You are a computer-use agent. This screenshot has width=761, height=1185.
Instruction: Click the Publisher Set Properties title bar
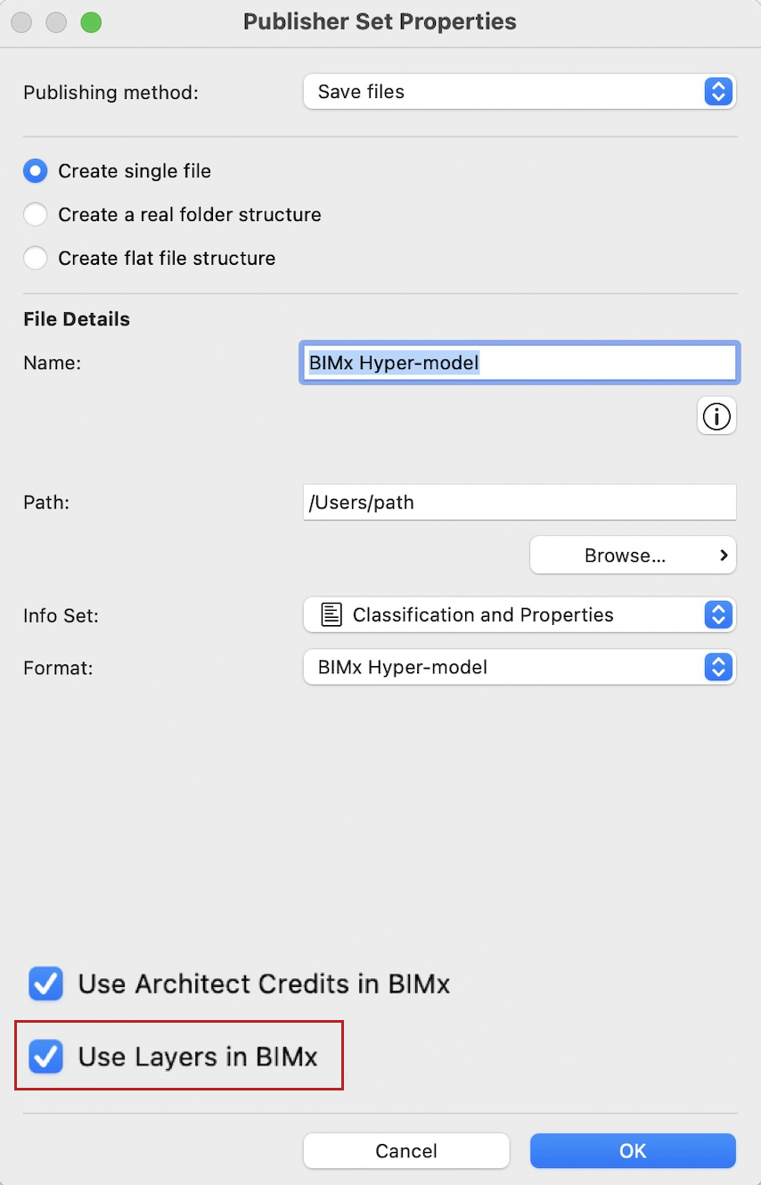[380, 22]
